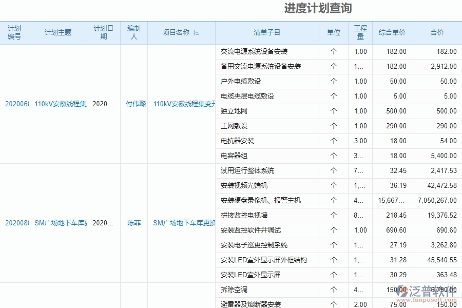This screenshot has width=462, height=308.
Task: Click the 单位 column header
Action: click(334, 32)
